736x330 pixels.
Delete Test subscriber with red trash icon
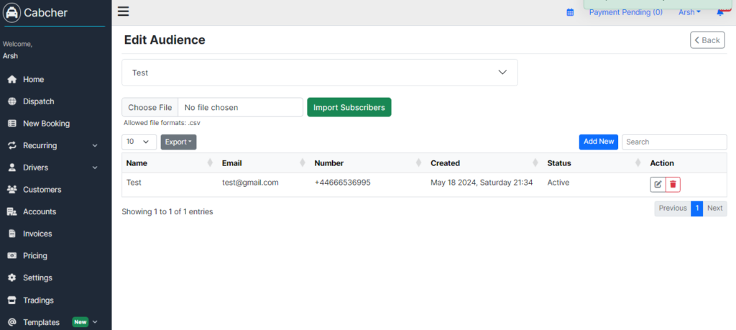pyautogui.click(x=673, y=185)
